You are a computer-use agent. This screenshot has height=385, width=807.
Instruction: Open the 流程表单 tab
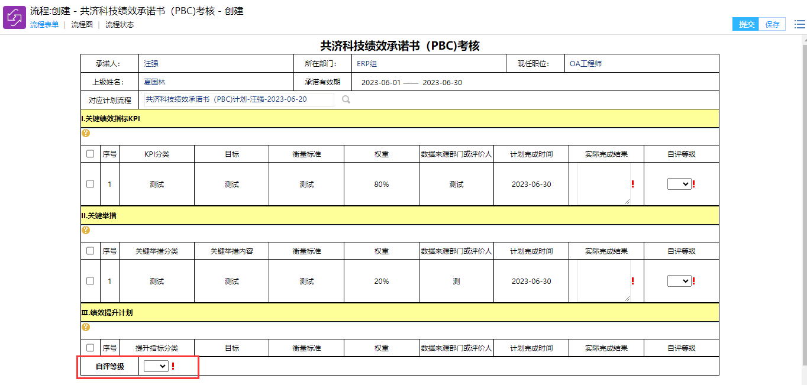(x=44, y=25)
